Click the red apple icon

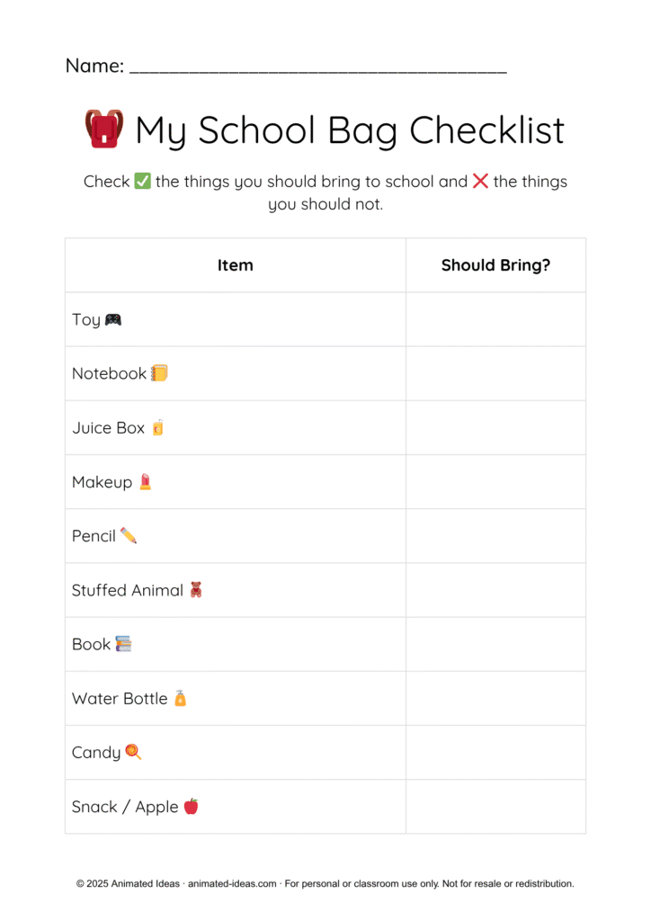[x=191, y=806]
